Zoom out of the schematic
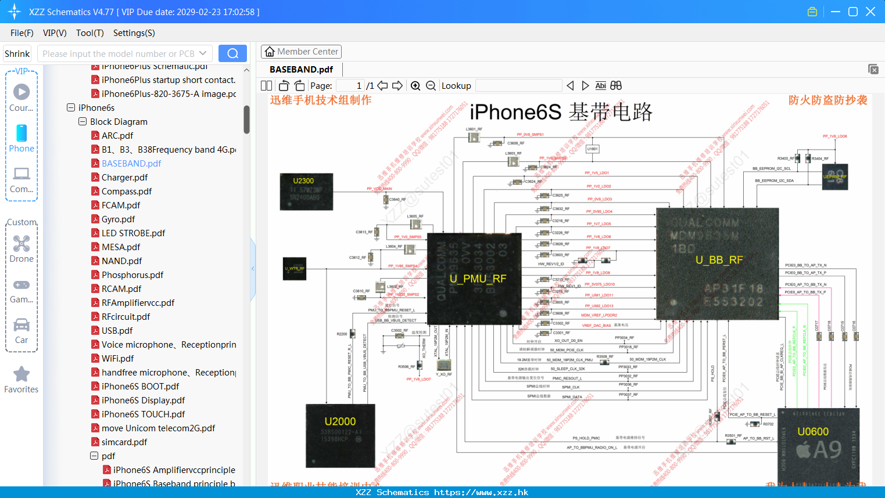This screenshot has height=498, width=885. pyautogui.click(x=431, y=85)
